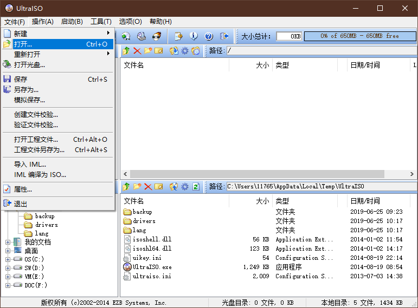Choose IML 编译为 ISO... menu entry
The image size is (418, 308).
tap(58, 175)
